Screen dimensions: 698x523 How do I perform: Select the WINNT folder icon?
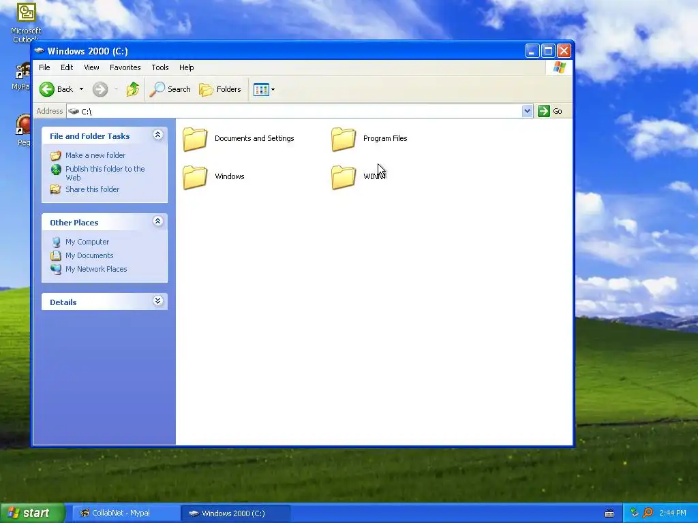[x=344, y=177]
